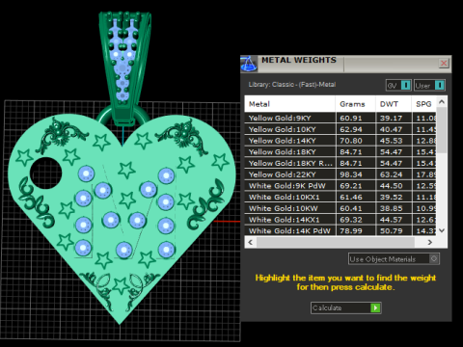
Task: Click the horizontal scrollbar thumb
Action: click(x=336, y=242)
